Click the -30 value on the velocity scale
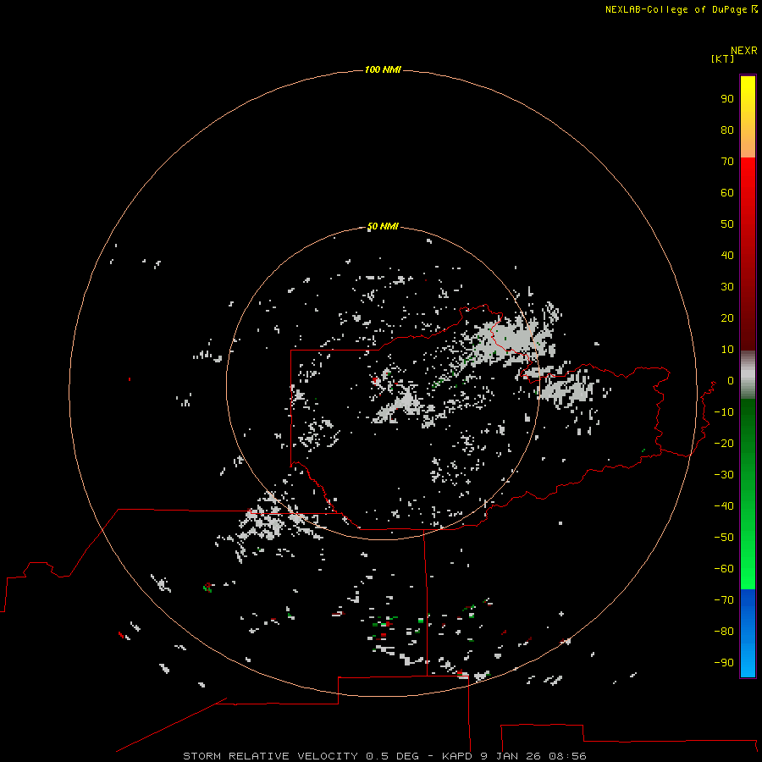The height and width of the screenshot is (762, 762). click(724, 475)
